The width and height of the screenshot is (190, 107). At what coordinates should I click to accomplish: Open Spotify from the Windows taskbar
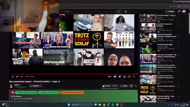(113, 105)
